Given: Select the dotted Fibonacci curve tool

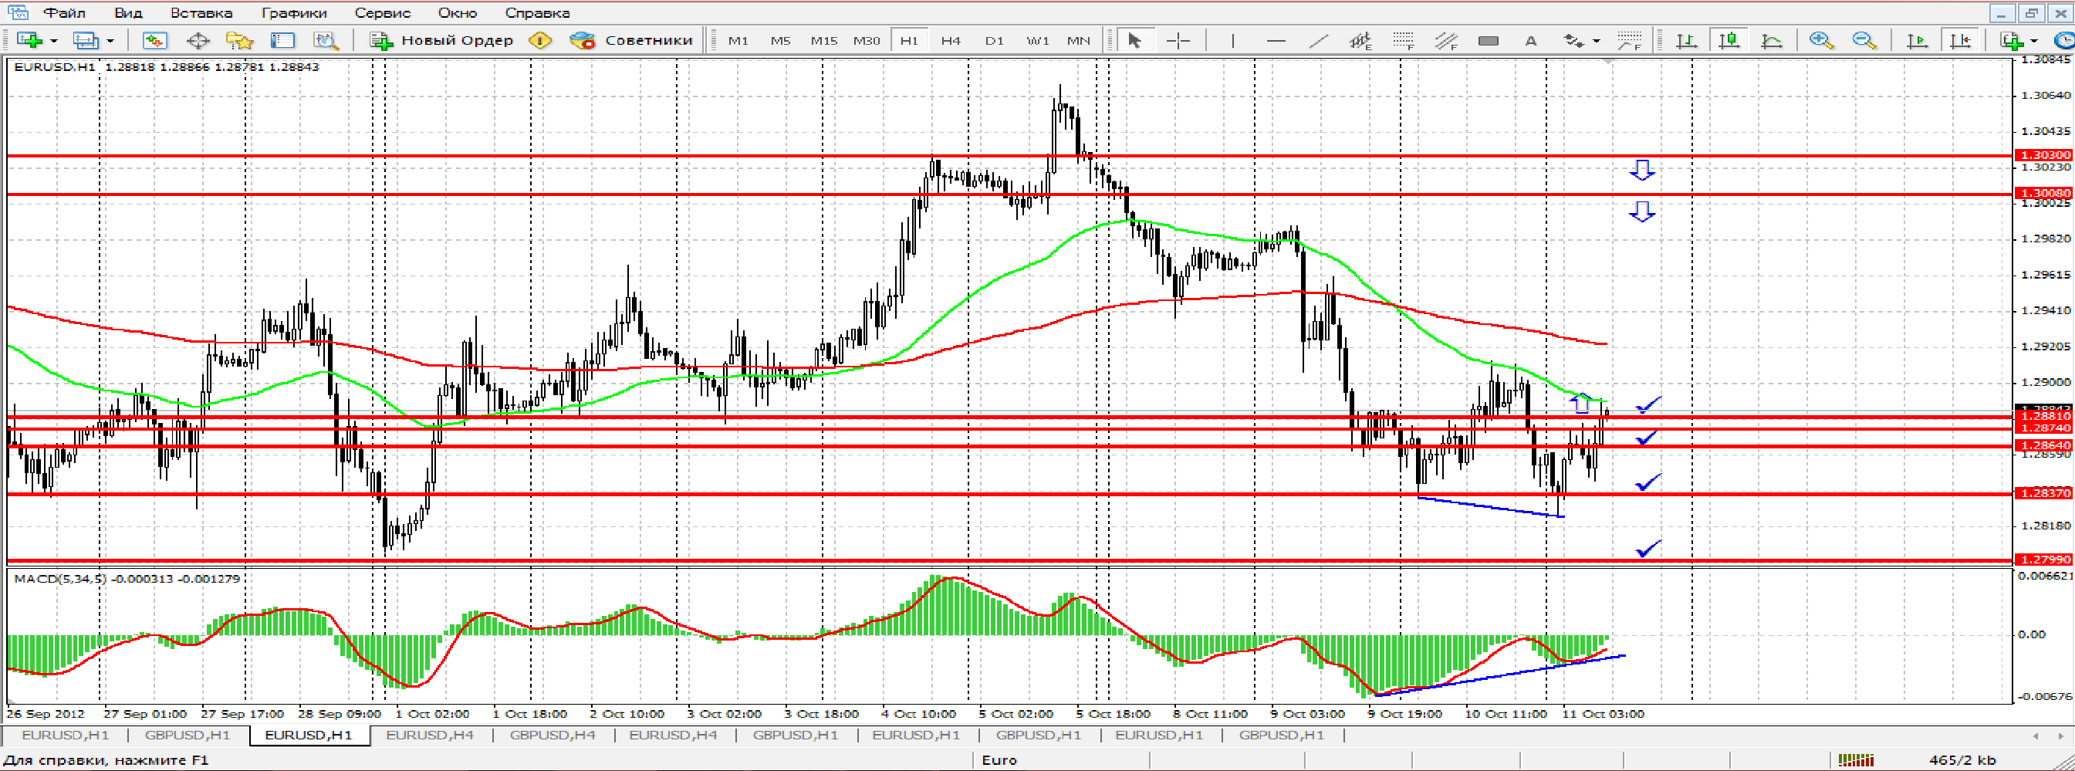Looking at the screenshot, I should [1629, 40].
